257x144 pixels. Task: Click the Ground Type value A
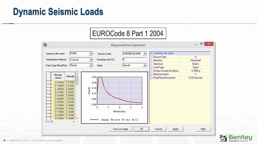coord(196,57)
